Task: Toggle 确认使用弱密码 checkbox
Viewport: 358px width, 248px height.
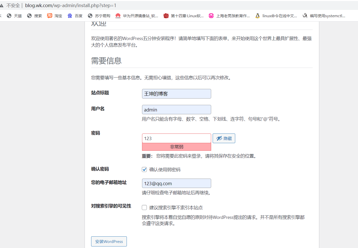Action: (144, 169)
